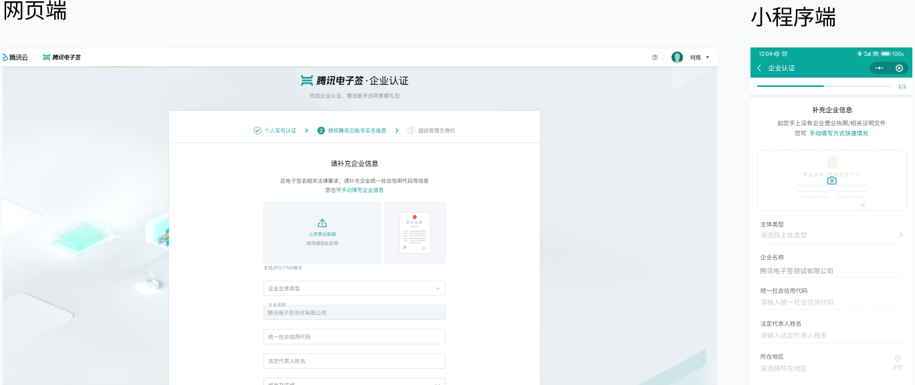Click the 腾讯云 logo in web header
This screenshot has width=915, height=385.
[15, 57]
